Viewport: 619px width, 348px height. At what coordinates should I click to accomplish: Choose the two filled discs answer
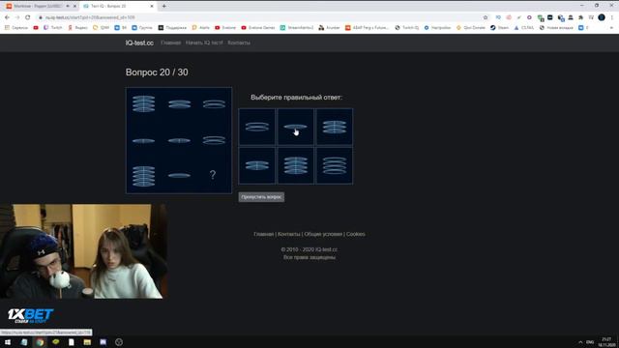[x=257, y=165]
